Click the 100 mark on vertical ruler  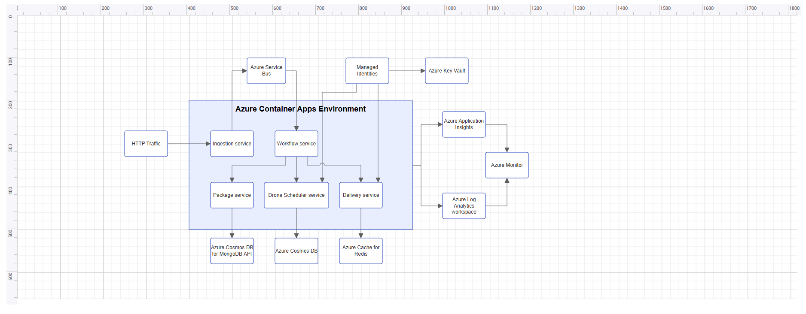[x=10, y=62]
